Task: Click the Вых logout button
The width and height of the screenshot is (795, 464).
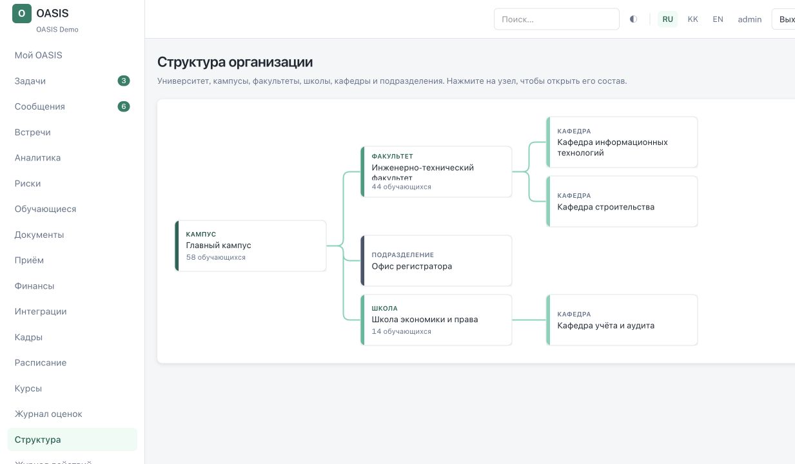Action: point(783,19)
